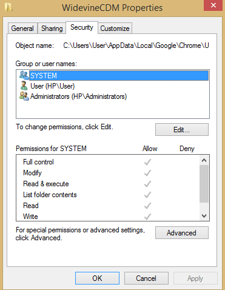Click the object name path text
Screen dimensions: 225x290
(136, 46)
